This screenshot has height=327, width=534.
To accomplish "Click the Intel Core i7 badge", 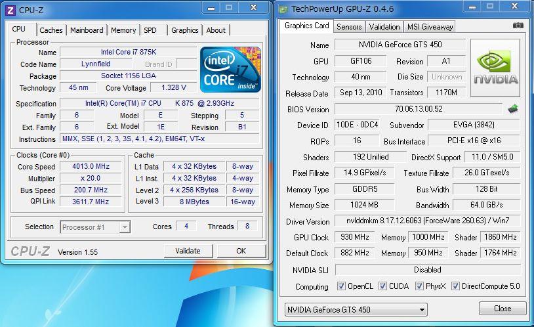I will (x=230, y=70).
